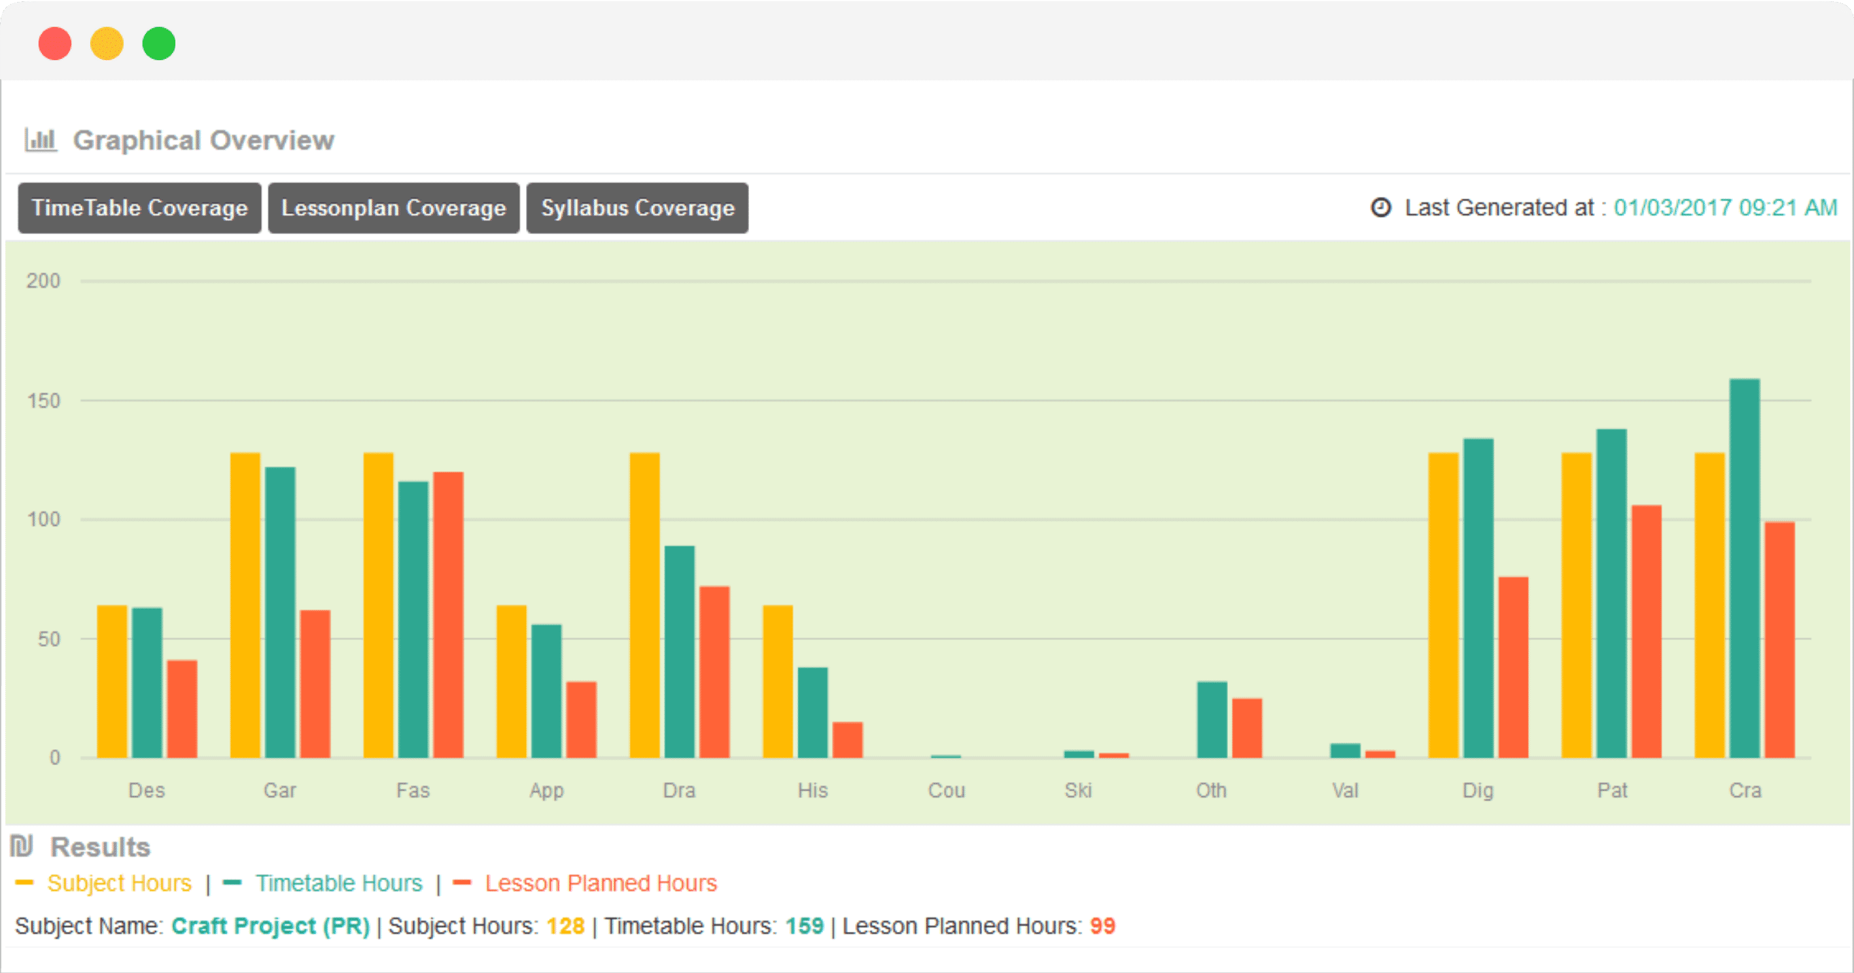1854x973 pixels.
Task: Click the Syllabus Coverage button
Action: pos(637,206)
